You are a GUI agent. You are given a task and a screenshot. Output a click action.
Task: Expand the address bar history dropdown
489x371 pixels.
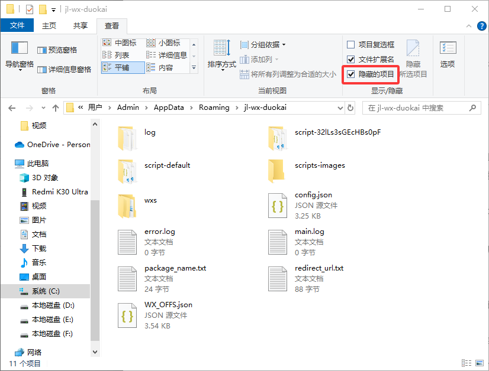click(x=340, y=108)
